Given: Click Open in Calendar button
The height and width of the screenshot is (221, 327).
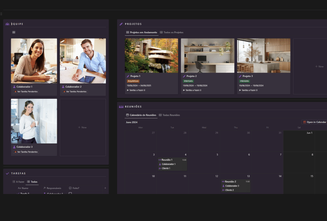Looking at the screenshot, I should click(314, 122).
